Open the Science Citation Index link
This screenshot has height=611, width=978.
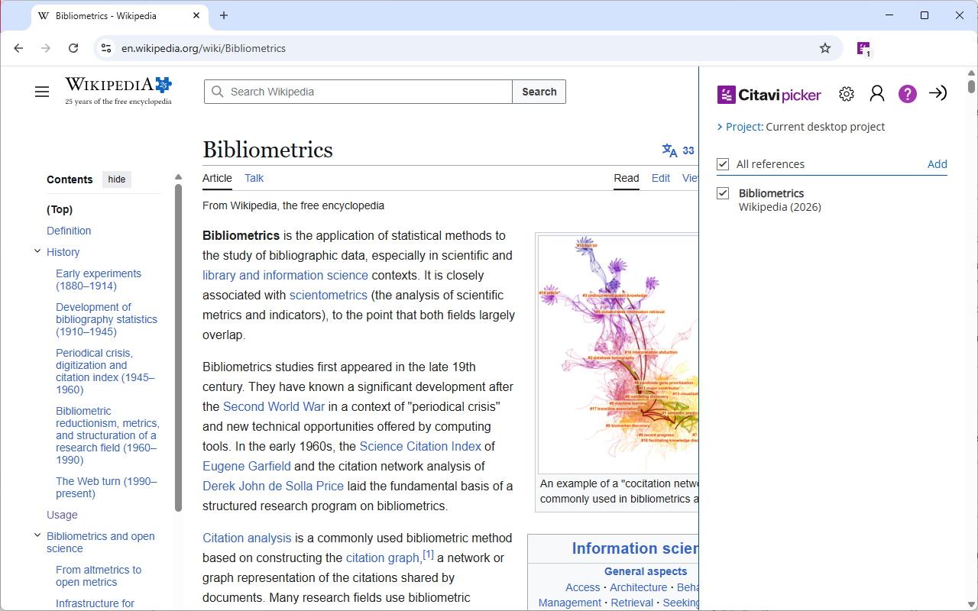click(420, 446)
